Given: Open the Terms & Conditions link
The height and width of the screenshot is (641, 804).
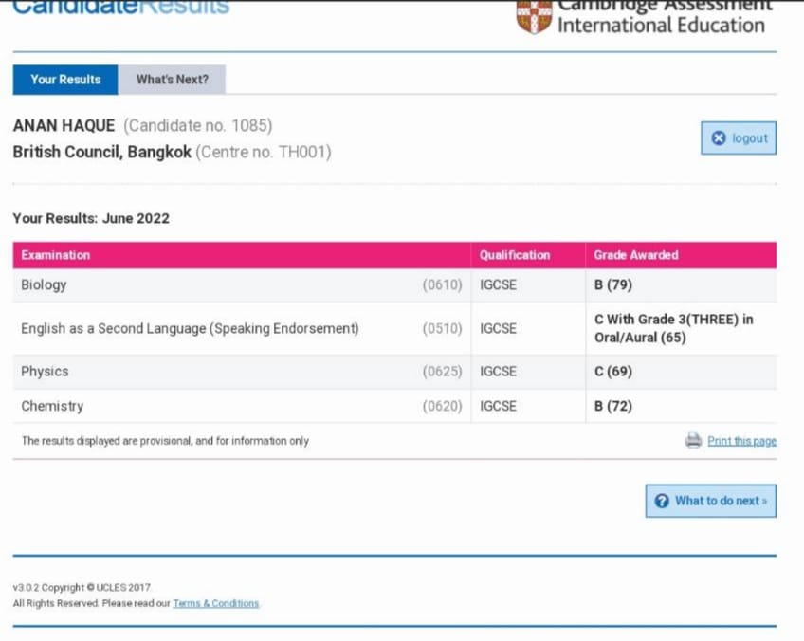Looking at the screenshot, I should coord(216,603).
